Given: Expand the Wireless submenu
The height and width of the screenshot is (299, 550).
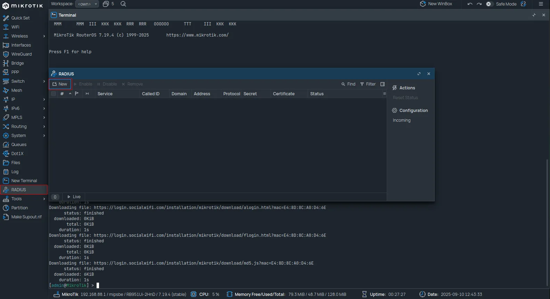Looking at the screenshot, I should click(44, 36).
